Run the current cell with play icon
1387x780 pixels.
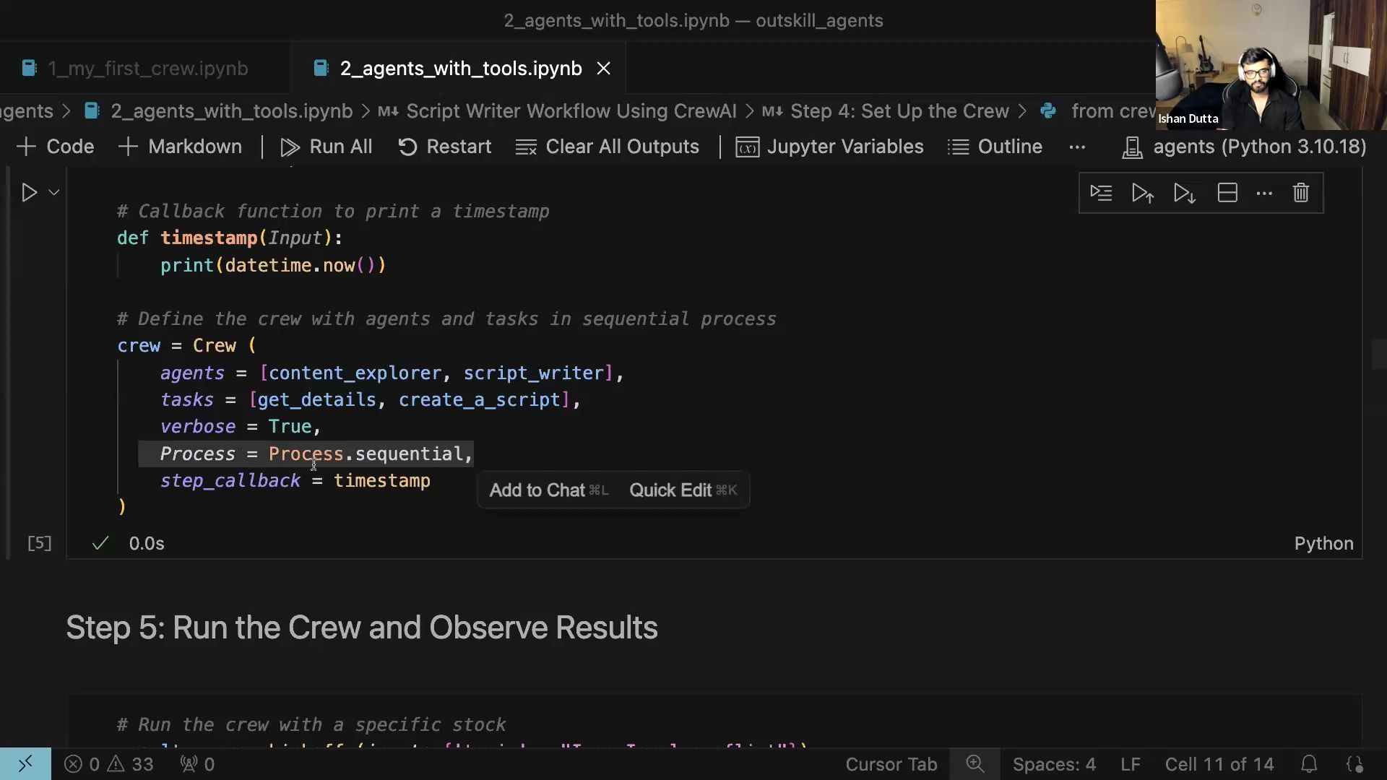29,193
